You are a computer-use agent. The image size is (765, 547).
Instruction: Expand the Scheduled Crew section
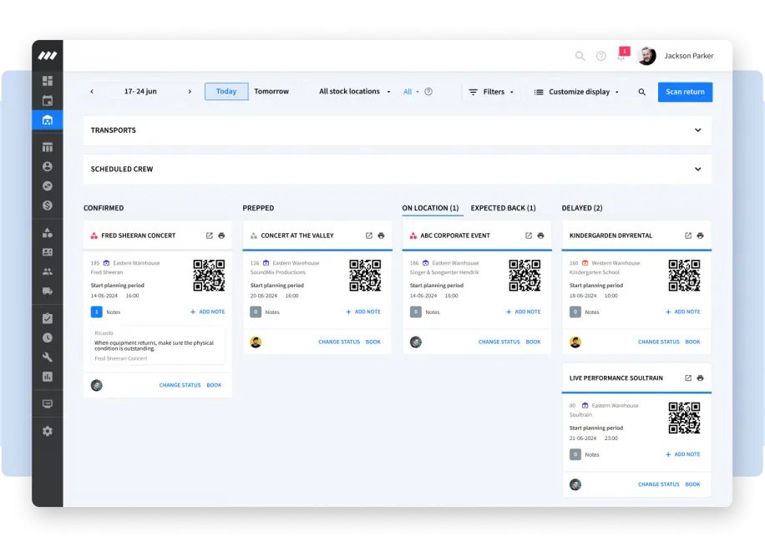[398, 170]
